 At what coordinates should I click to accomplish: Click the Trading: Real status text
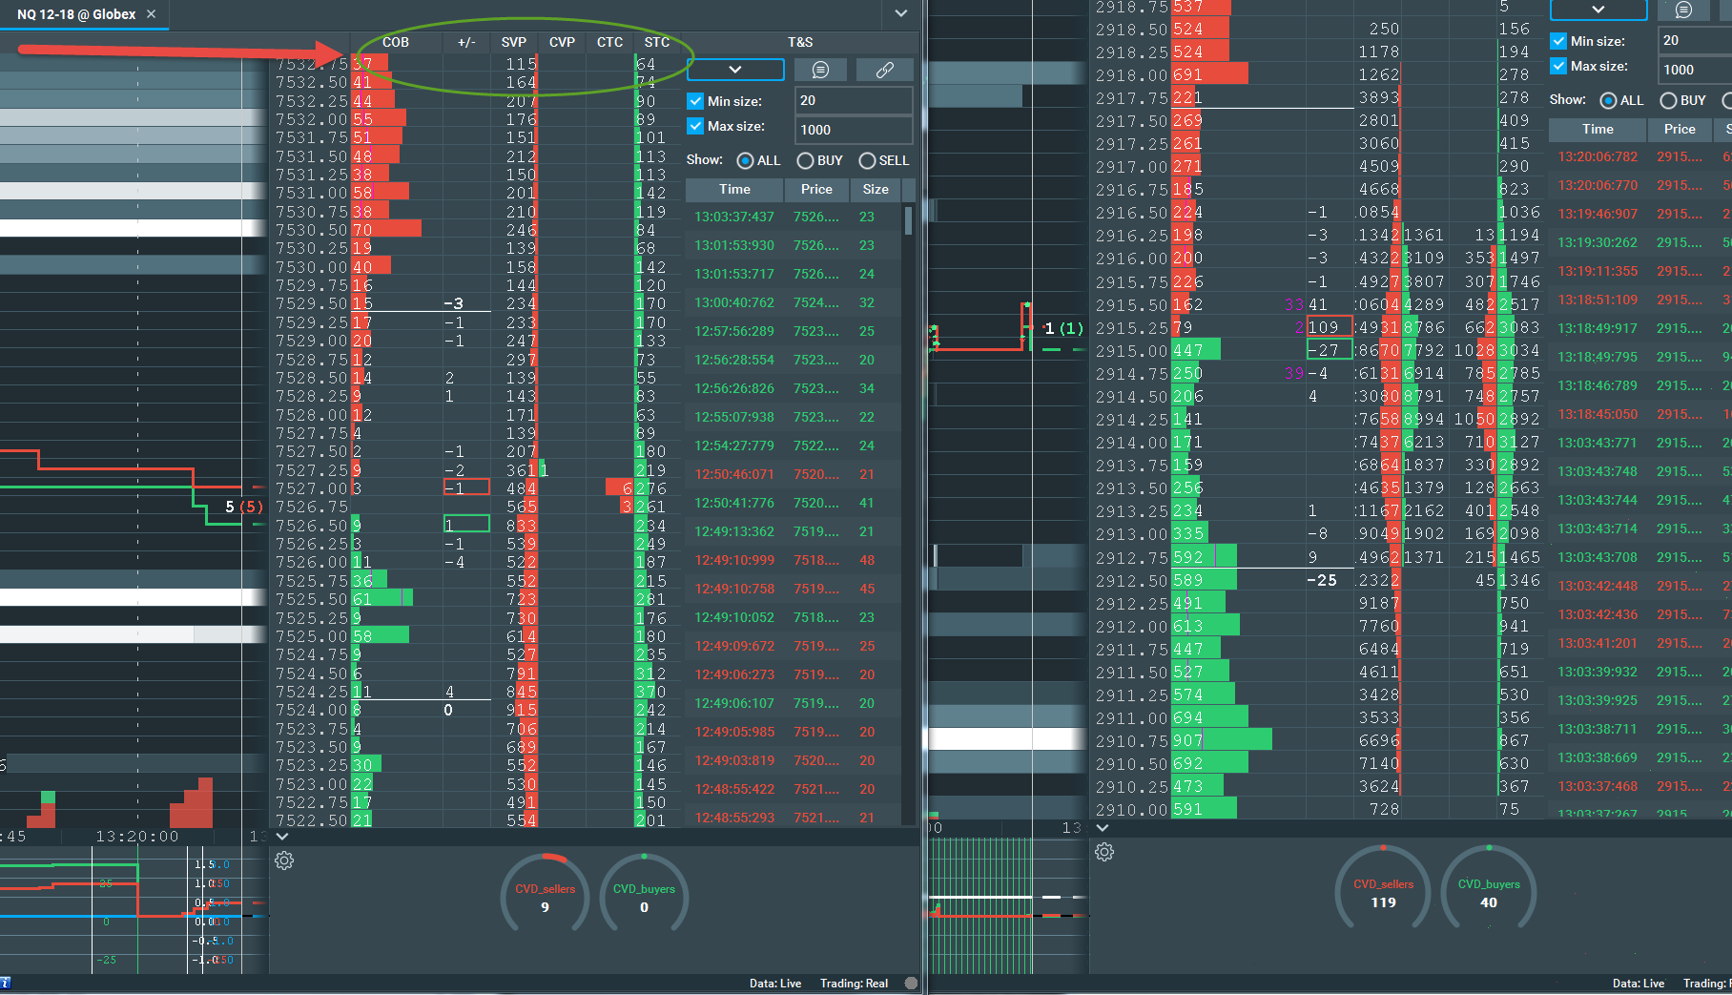[x=854, y=984]
